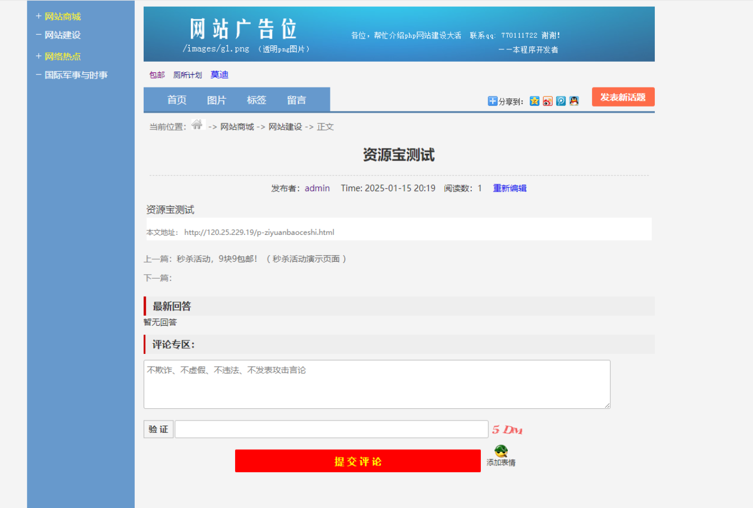The width and height of the screenshot is (753, 508).
Task: Click the home icon in the breadcrumb
Action: [x=197, y=125]
